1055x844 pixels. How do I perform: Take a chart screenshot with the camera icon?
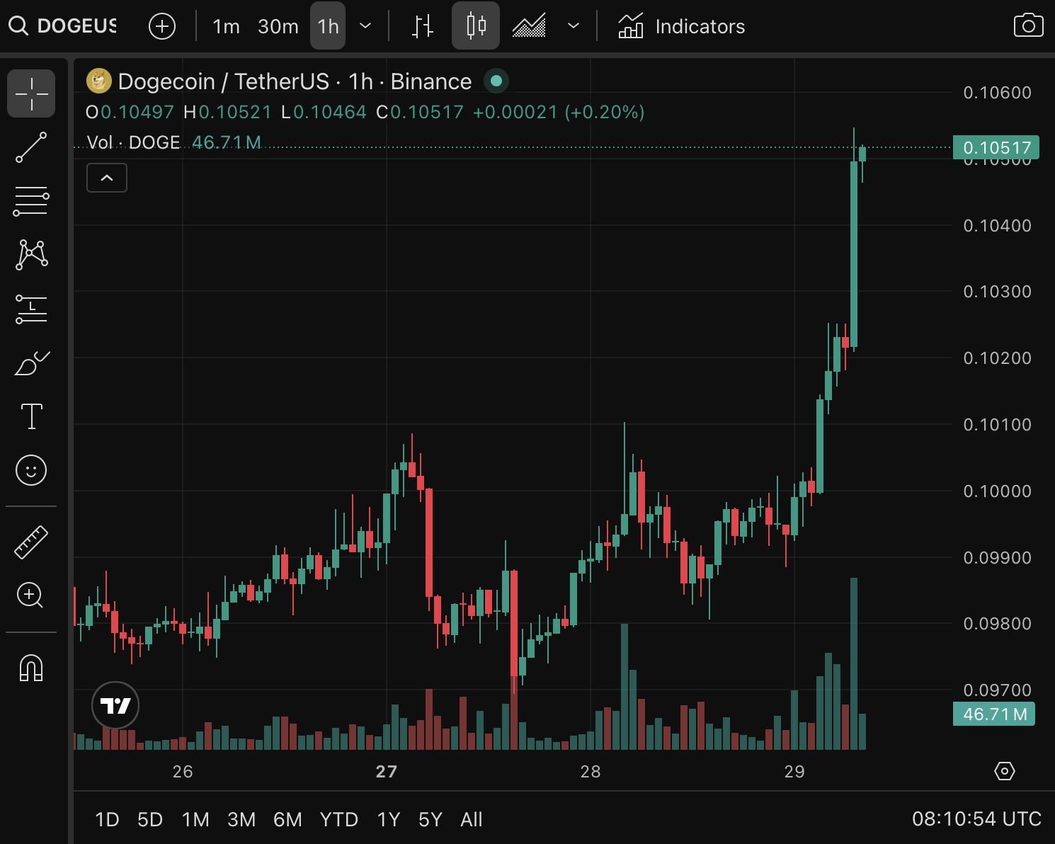click(x=1027, y=25)
